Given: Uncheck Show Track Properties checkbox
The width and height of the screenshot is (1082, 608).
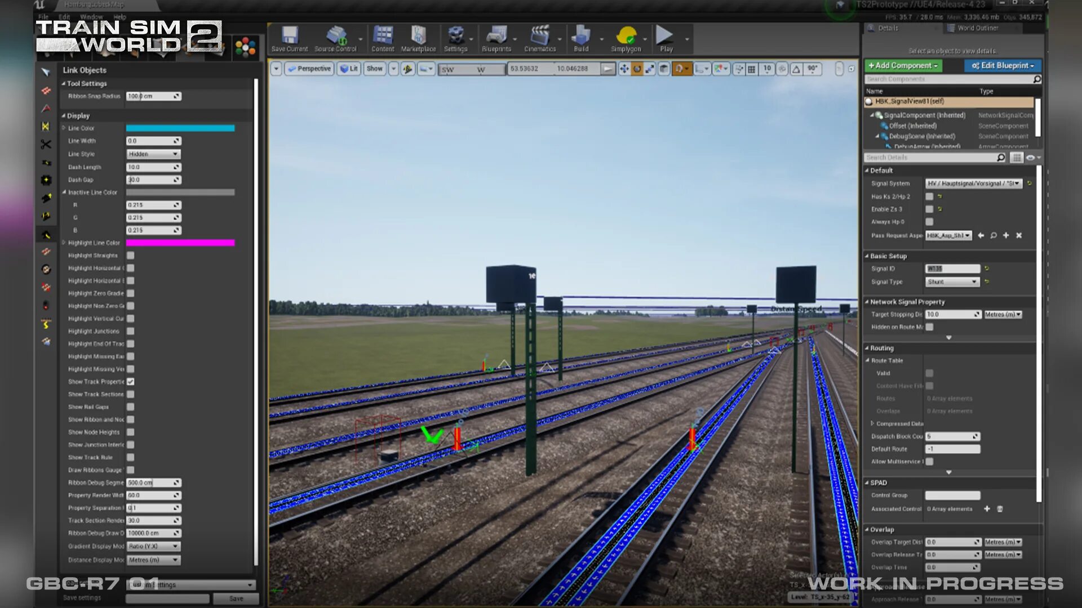Looking at the screenshot, I should click(131, 382).
